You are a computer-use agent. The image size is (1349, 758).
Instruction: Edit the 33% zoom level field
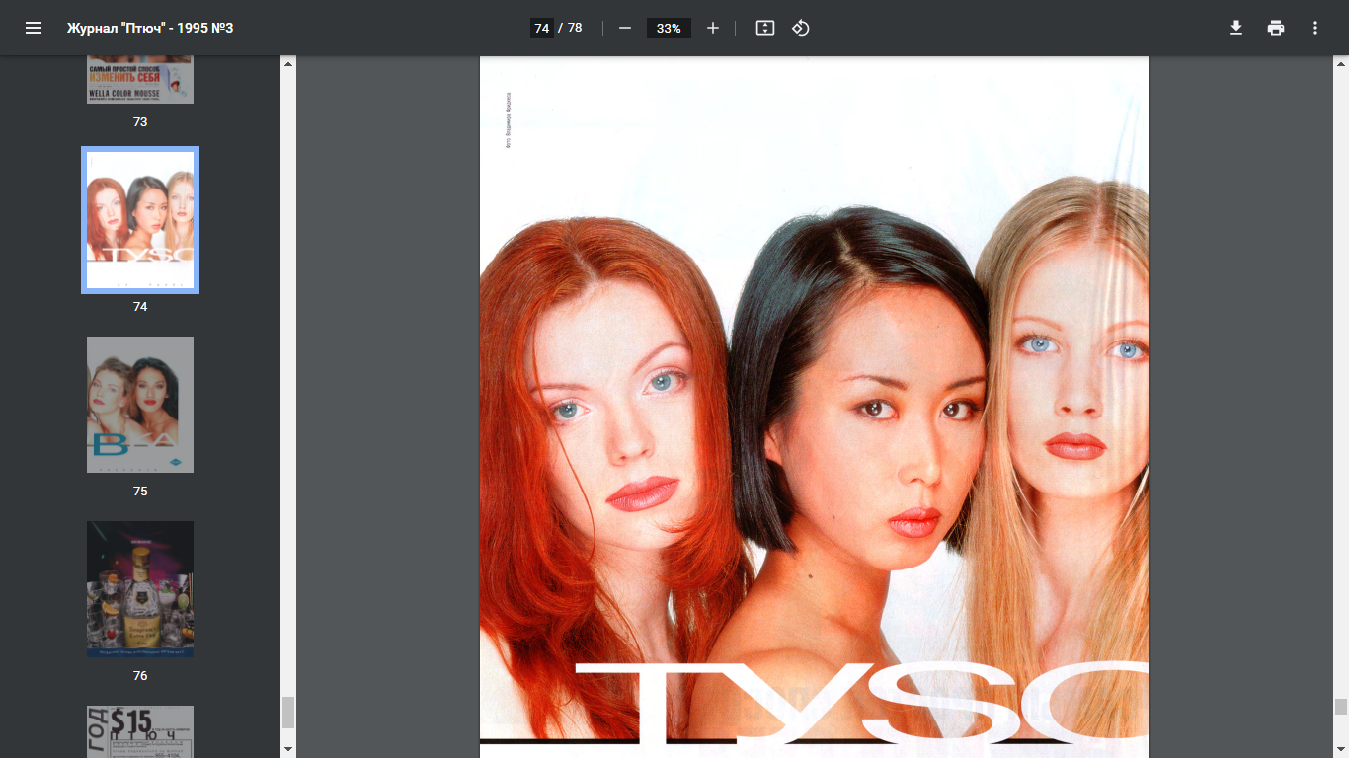pos(669,28)
